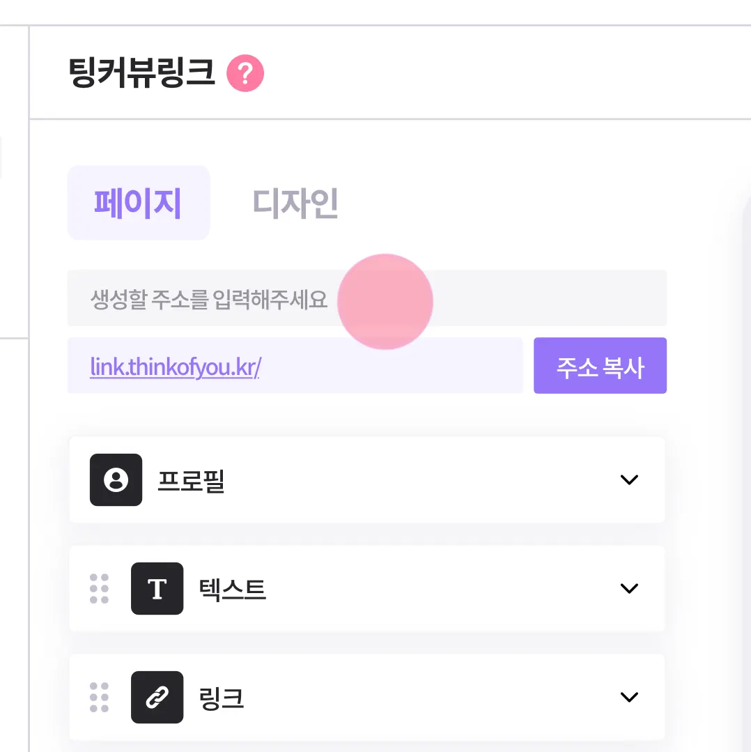Expand the 링크 section chevron
751x752 pixels.
pyautogui.click(x=628, y=697)
